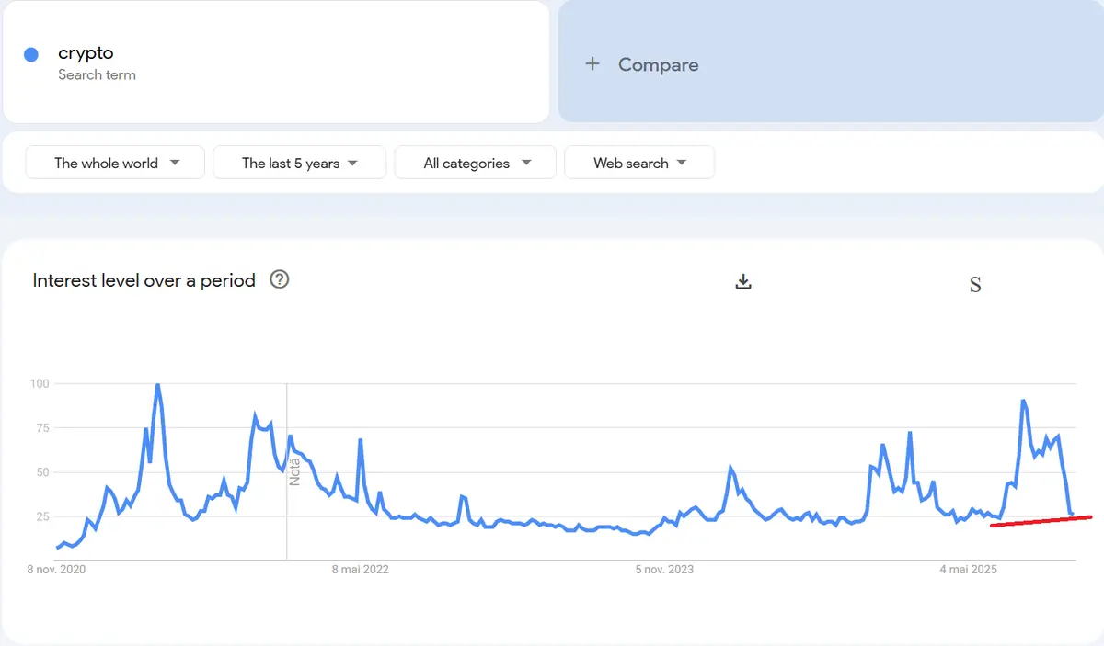Click the chart peak at value 100
Screen dimensions: 1104x646
pos(157,385)
